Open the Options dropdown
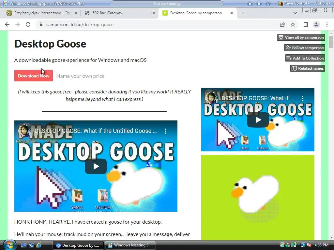The width and height of the screenshot is (334, 250). [x=323, y=3]
